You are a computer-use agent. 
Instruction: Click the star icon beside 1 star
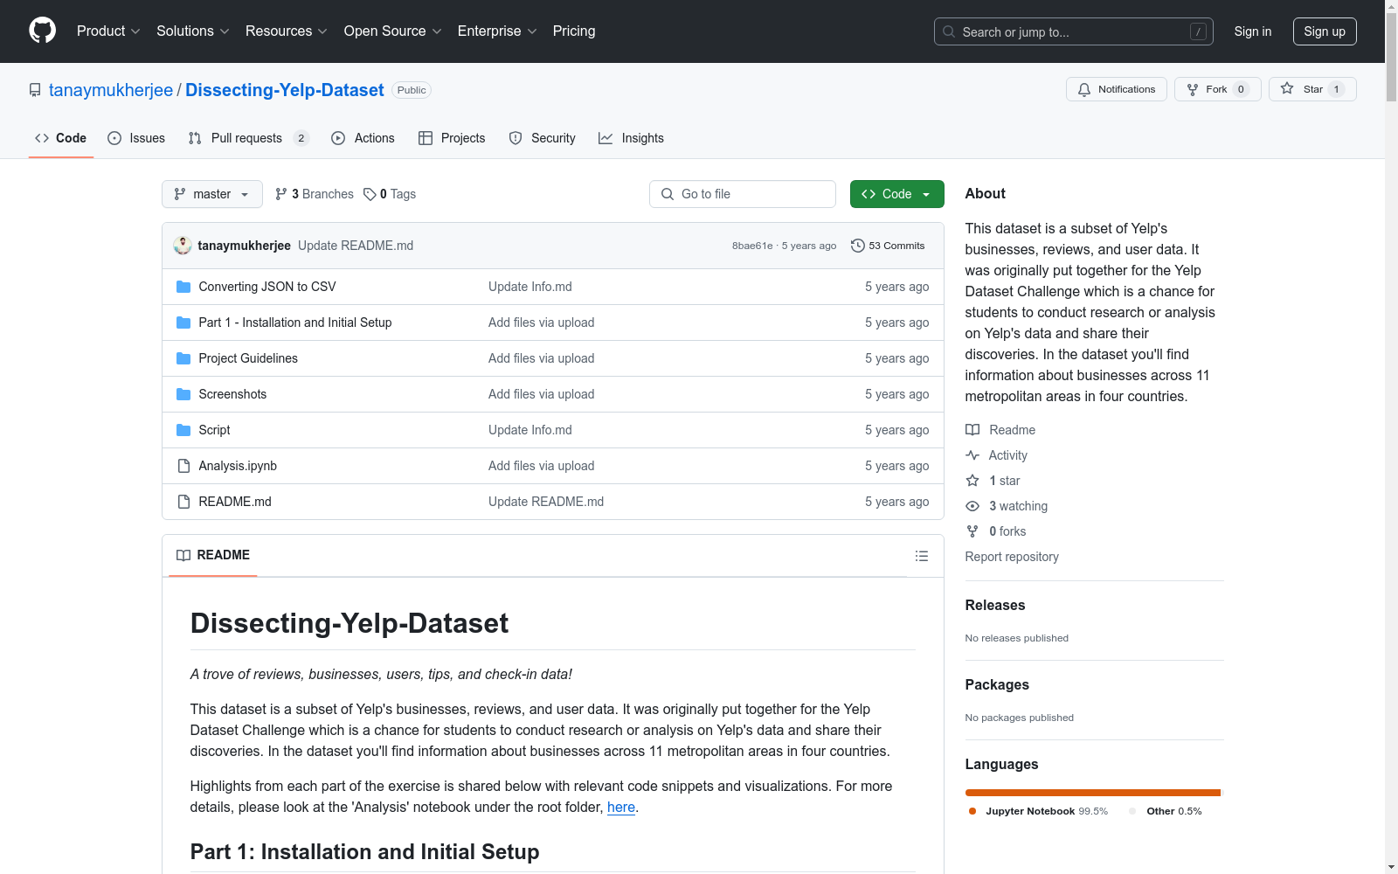pyautogui.click(x=972, y=481)
